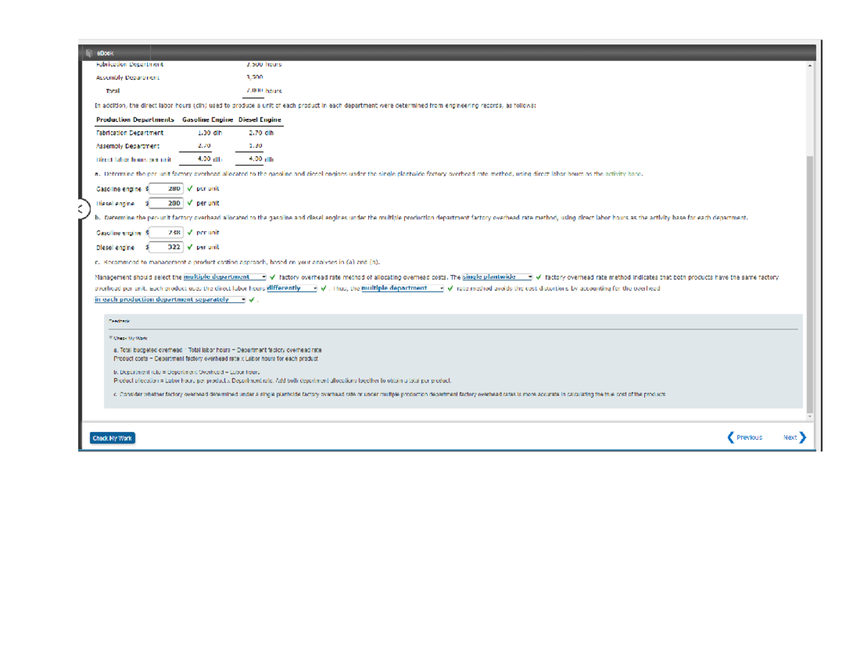Click the scrollbar down arrow
Viewport: 860px width, 664px height.
coord(811,415)
